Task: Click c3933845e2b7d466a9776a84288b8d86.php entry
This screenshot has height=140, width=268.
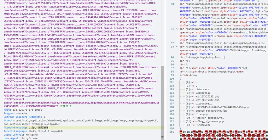Action: coord(222,107)
